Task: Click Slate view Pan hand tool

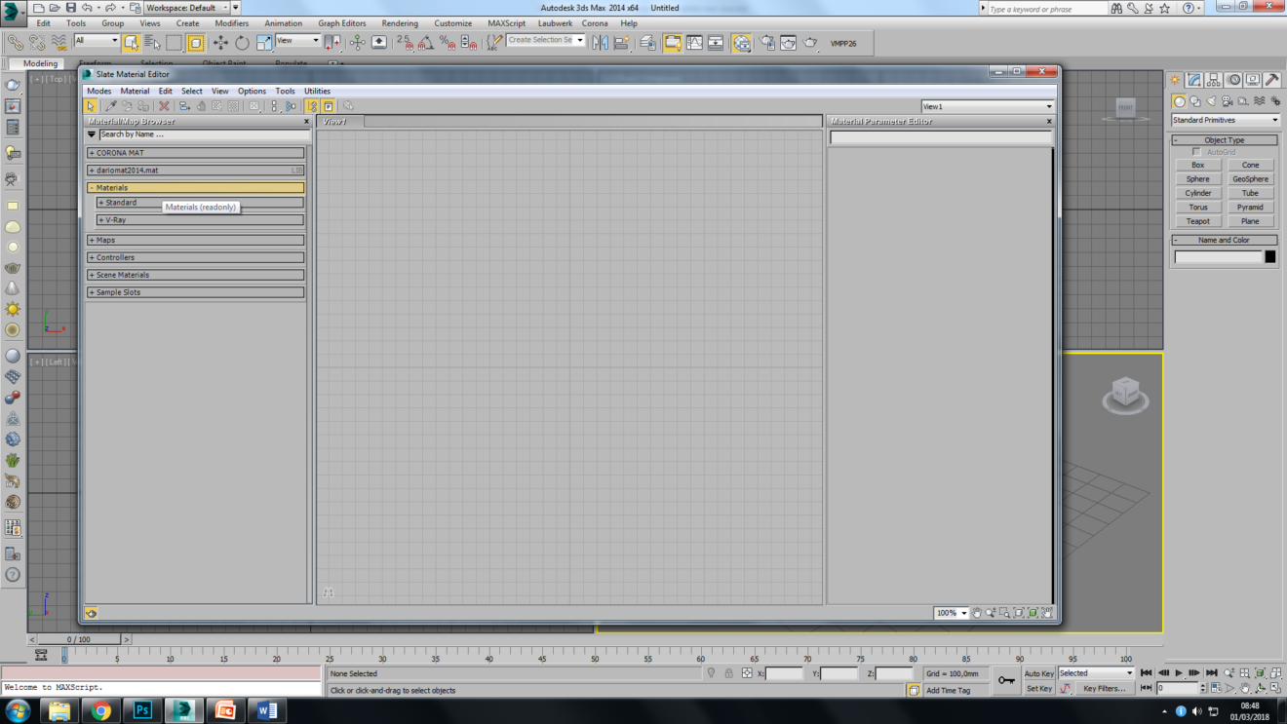Action: click(976, 613)
